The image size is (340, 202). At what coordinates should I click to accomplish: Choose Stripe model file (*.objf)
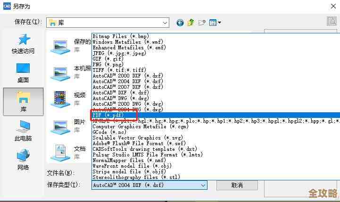point(129,171)
